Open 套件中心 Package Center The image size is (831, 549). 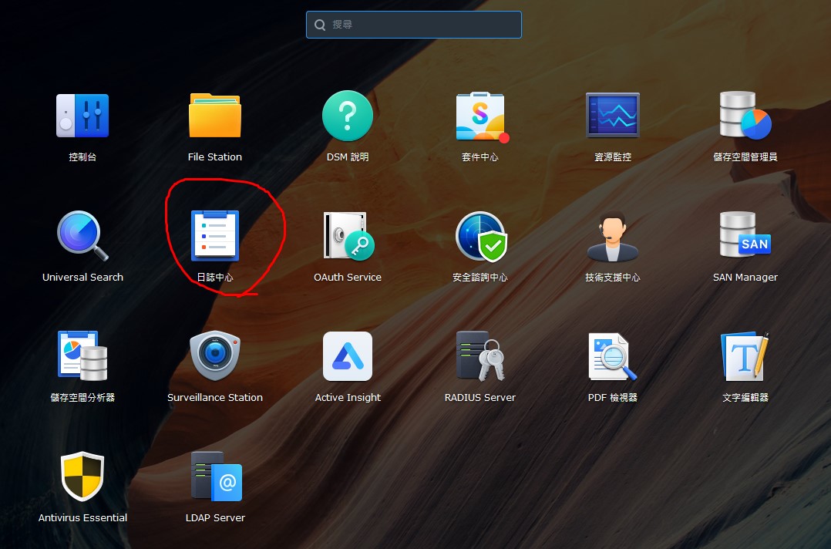pos(480,116)
